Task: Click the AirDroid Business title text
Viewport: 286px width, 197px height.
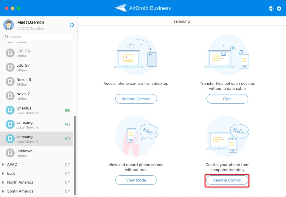Action: pyautogui.click(x=150, y=8)
